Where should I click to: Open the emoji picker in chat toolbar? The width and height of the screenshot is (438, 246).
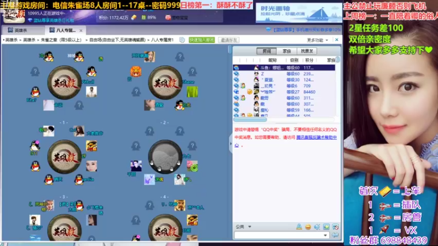pyautogui.click(x=308, y=227)
